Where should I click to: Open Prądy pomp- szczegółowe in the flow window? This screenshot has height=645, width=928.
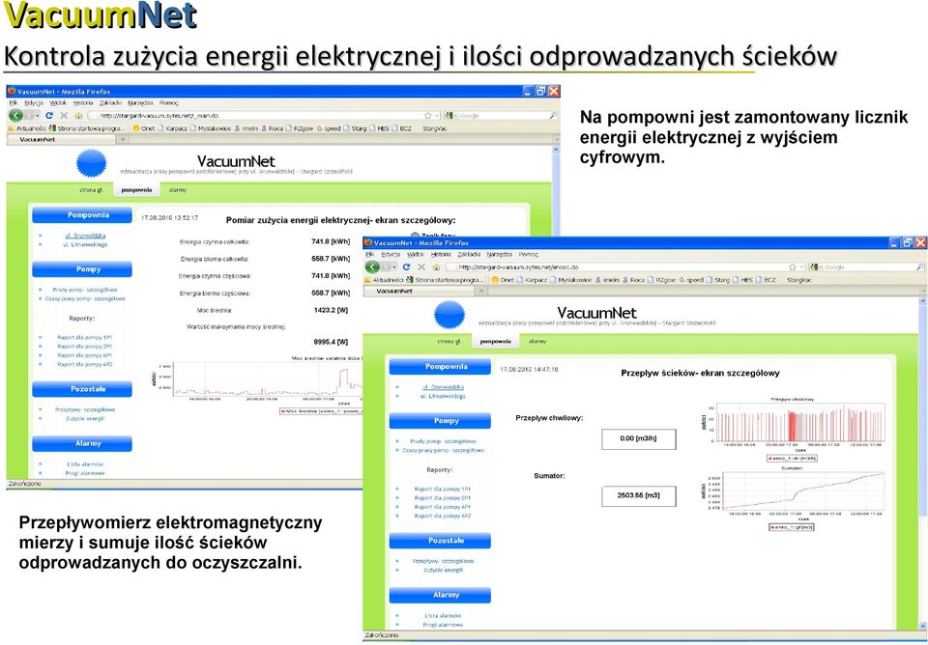[x=443, y=441]
